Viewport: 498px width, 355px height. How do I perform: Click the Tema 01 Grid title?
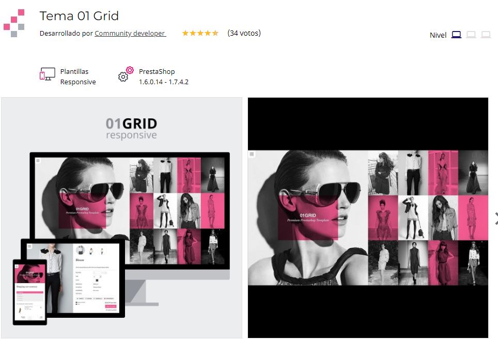pyautogui.click(x=79, y=16)
